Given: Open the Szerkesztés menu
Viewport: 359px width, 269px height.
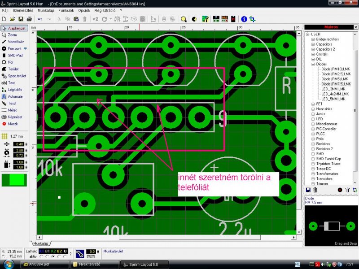Looking at the screenshot, I should 23,10.
